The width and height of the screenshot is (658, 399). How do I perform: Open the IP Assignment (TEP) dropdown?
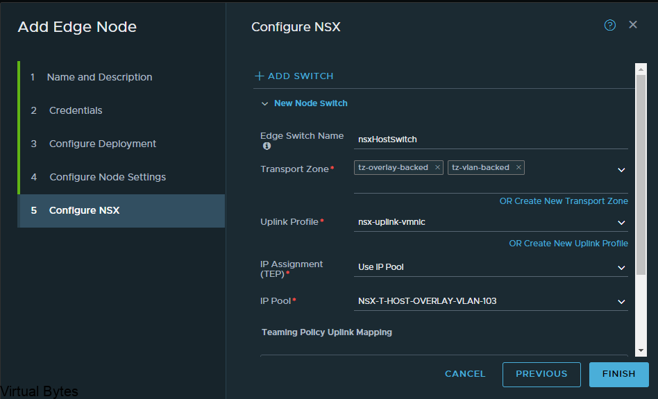coord(491,267)
